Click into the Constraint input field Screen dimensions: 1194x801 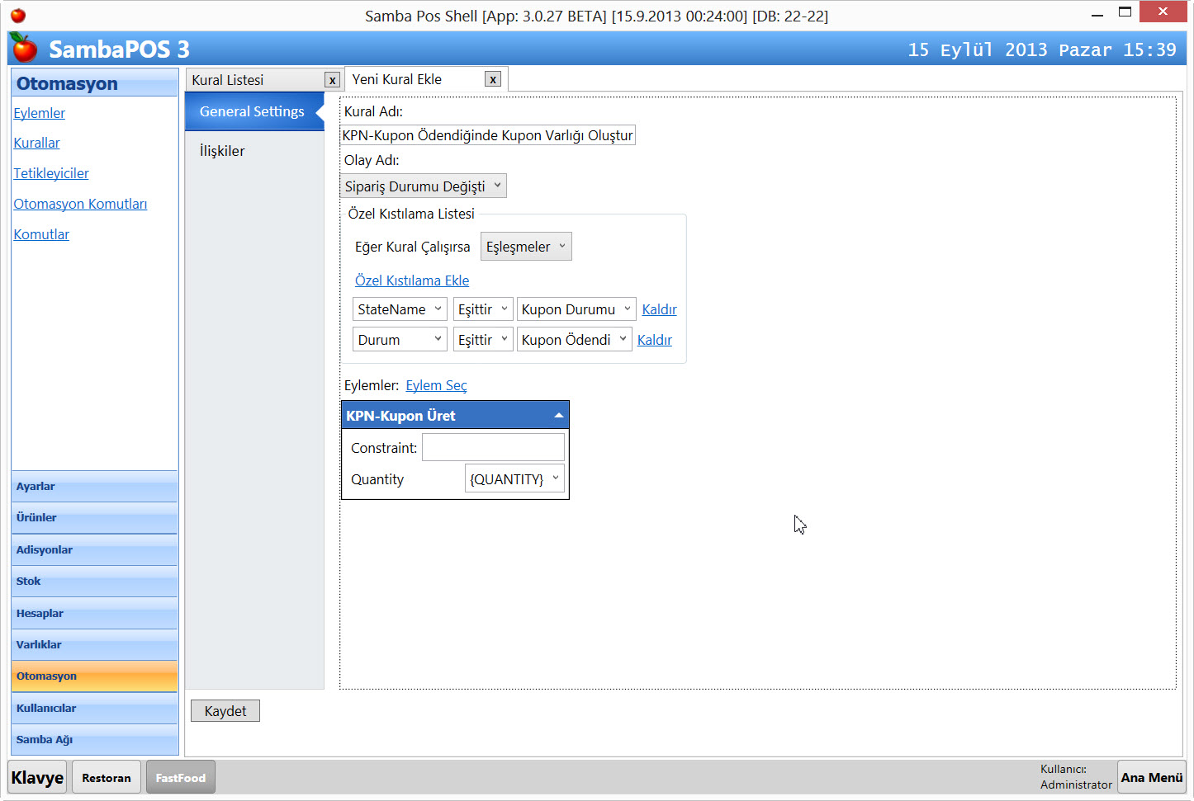click(493, 448)
